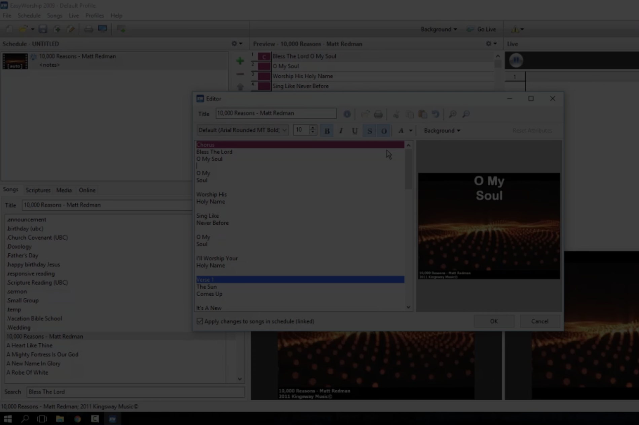Click the New Schedule toolbar icon
Screen dimensions: 639x425
point(9,29)
